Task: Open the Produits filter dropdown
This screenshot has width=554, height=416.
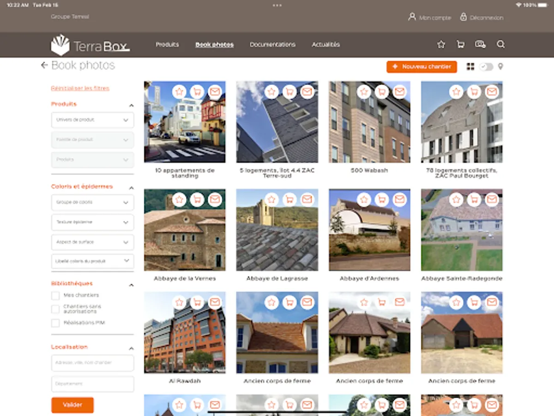Action: 92,159
